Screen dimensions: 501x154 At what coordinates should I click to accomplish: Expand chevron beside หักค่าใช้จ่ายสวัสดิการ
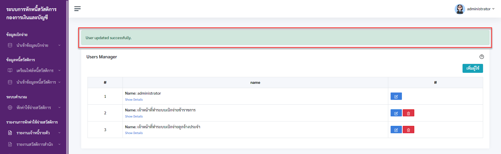point(59,107)
